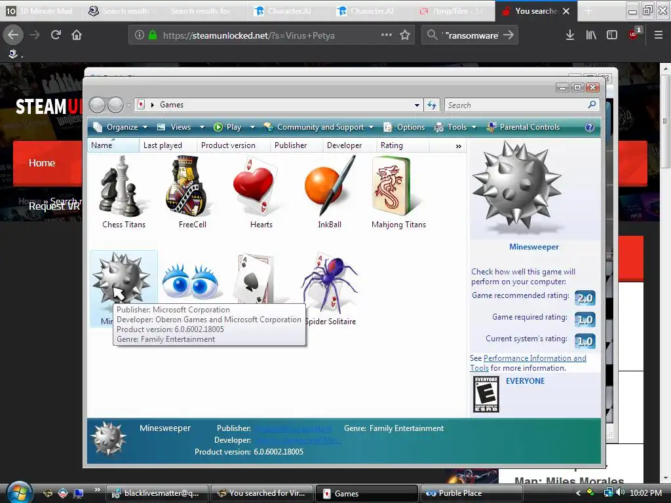
Task: Expand the Views dropdown arrow
Action: (x=202, y=127)
